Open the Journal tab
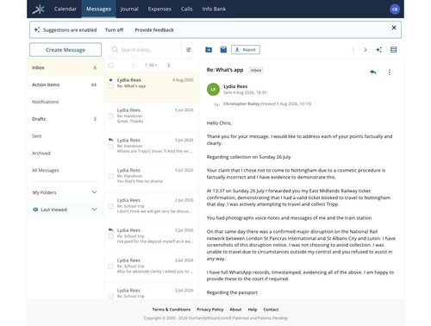Viewport: 431px width, 326px height. point(129,9)
